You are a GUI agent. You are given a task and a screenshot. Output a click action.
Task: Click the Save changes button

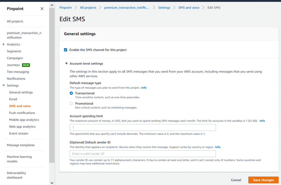[x=263, y=180]
